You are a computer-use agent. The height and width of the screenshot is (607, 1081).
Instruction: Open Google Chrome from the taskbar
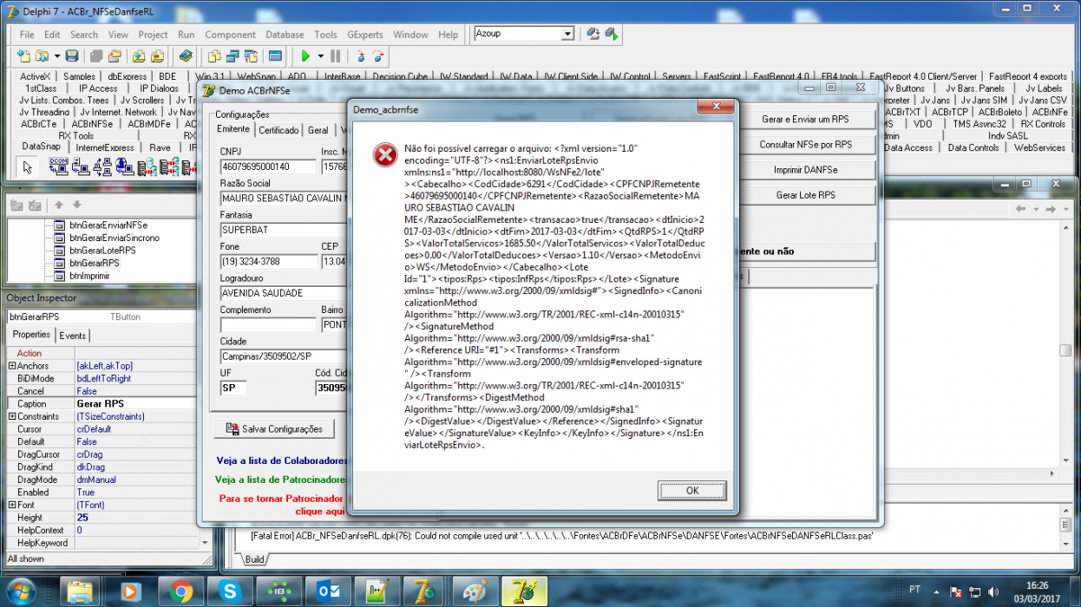click(x=181, y=591)
